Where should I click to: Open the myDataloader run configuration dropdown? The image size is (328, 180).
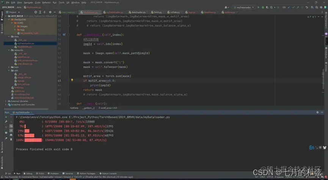click(x=244, y=7)
